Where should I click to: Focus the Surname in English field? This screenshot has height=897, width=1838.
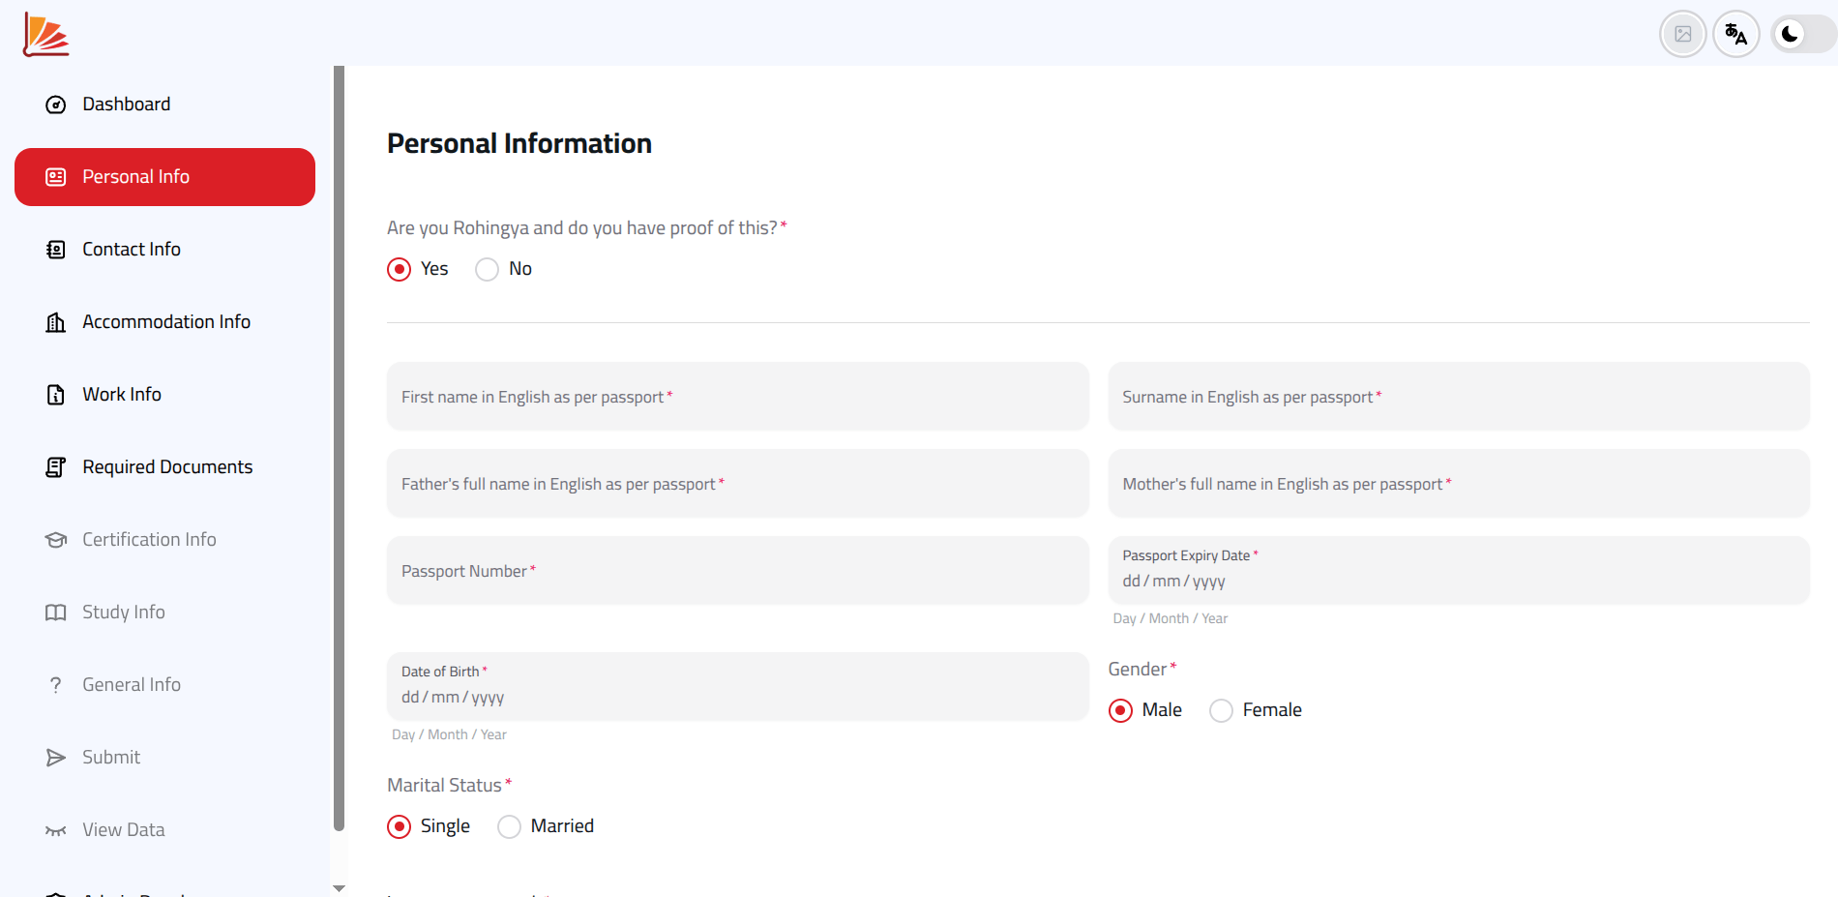[x=1459, y=397]
